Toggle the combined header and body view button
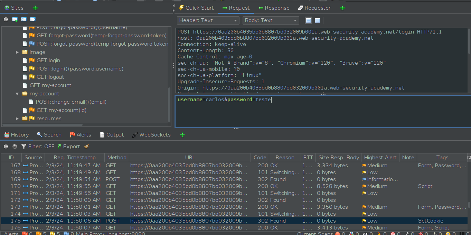 click(318, 20)
